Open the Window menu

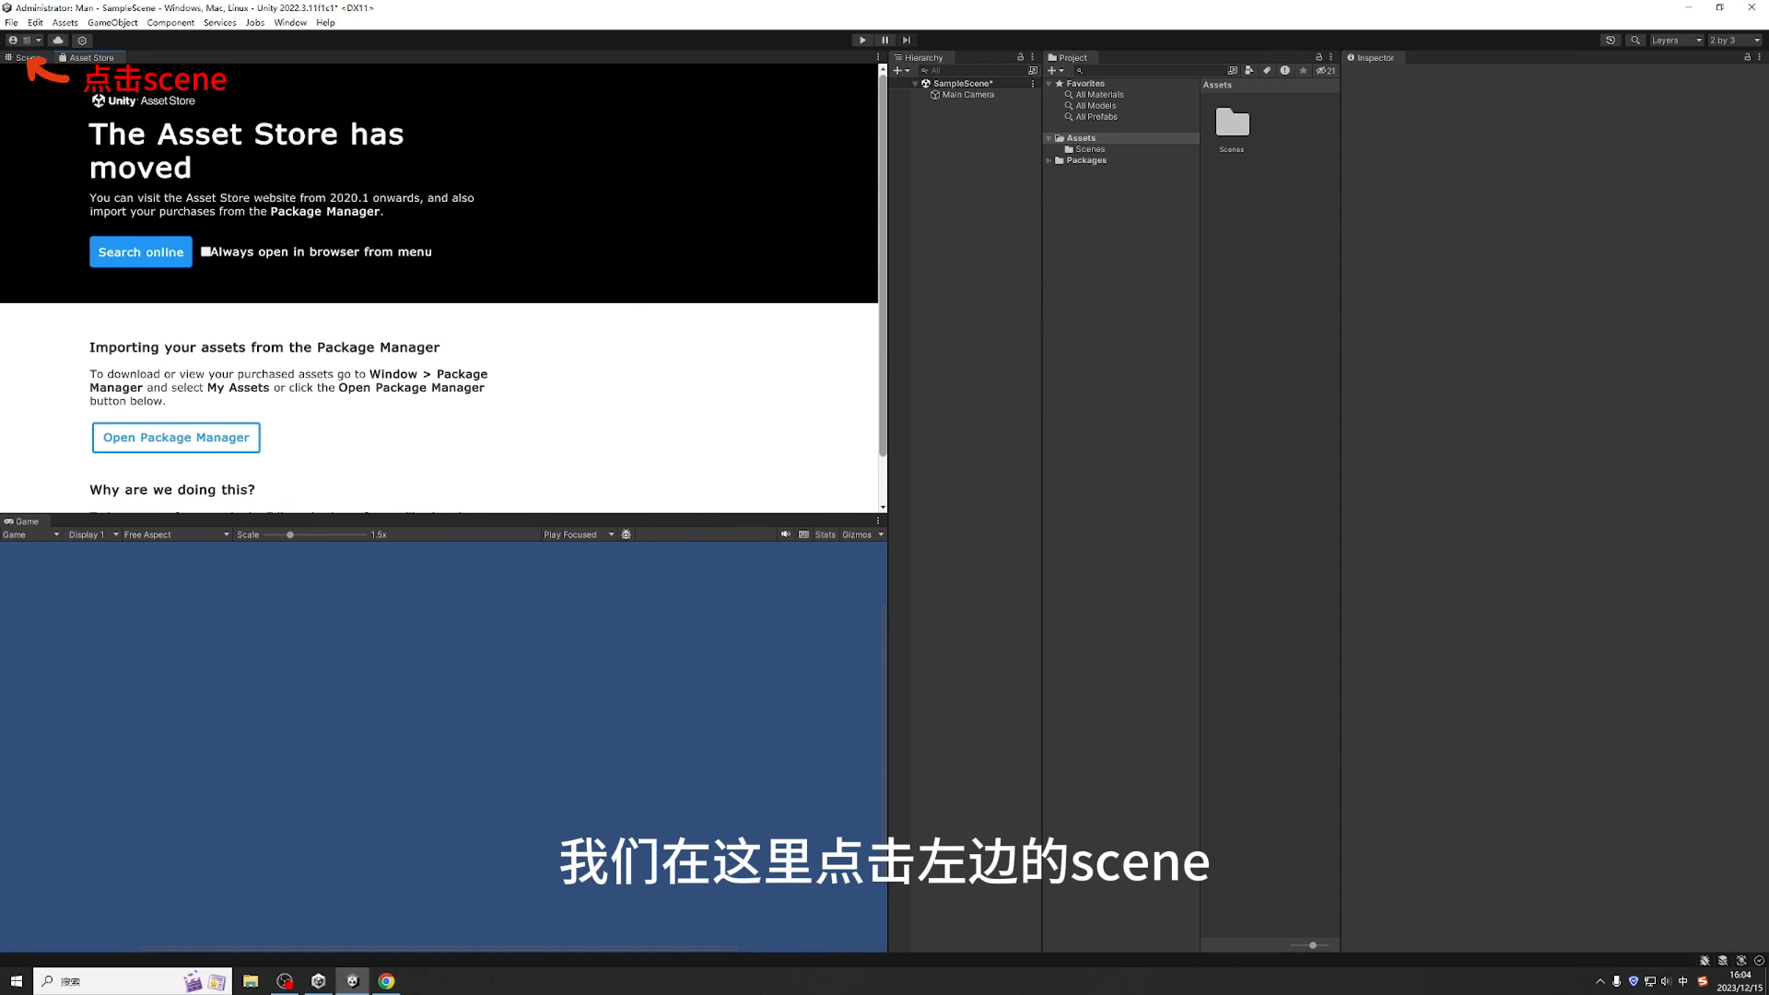click(289, 22)
